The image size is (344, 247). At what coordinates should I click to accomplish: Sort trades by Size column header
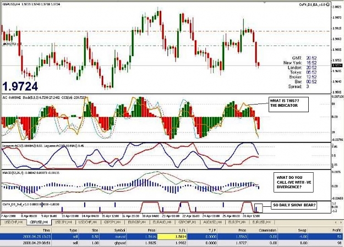click(95, 230)
